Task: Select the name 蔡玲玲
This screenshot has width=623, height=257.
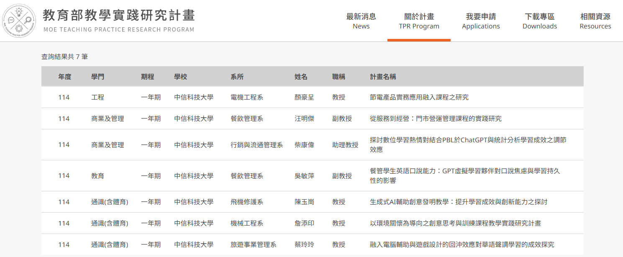Action: click(x=304, y=244)
